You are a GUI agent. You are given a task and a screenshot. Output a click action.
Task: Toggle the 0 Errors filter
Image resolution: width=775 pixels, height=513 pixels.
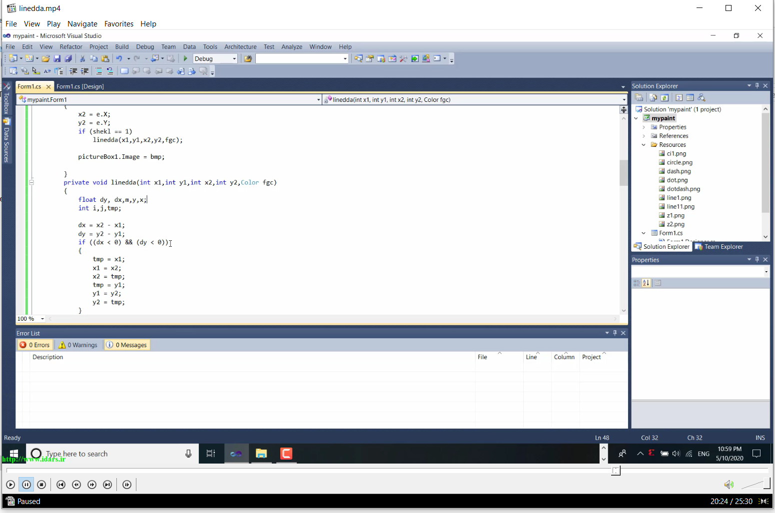(35, 345)
